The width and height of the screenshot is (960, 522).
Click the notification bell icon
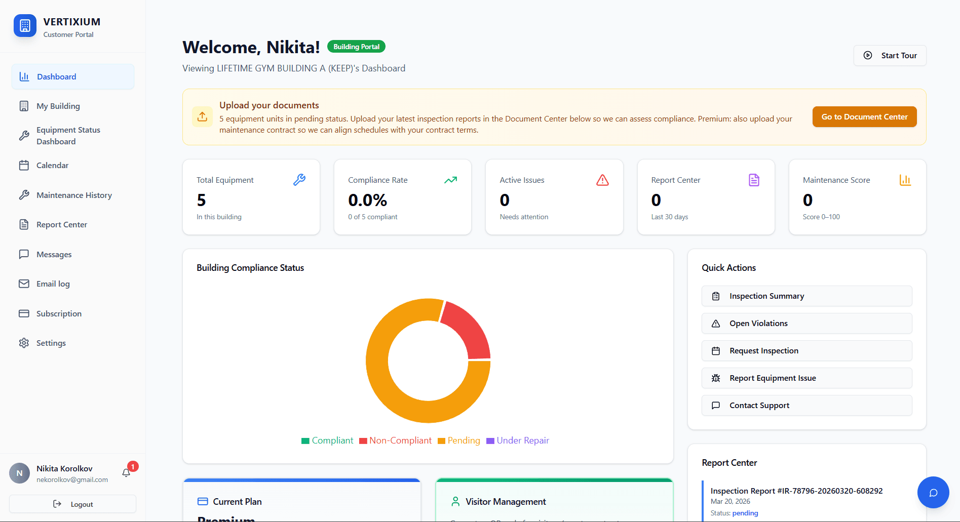pos(126,473)
